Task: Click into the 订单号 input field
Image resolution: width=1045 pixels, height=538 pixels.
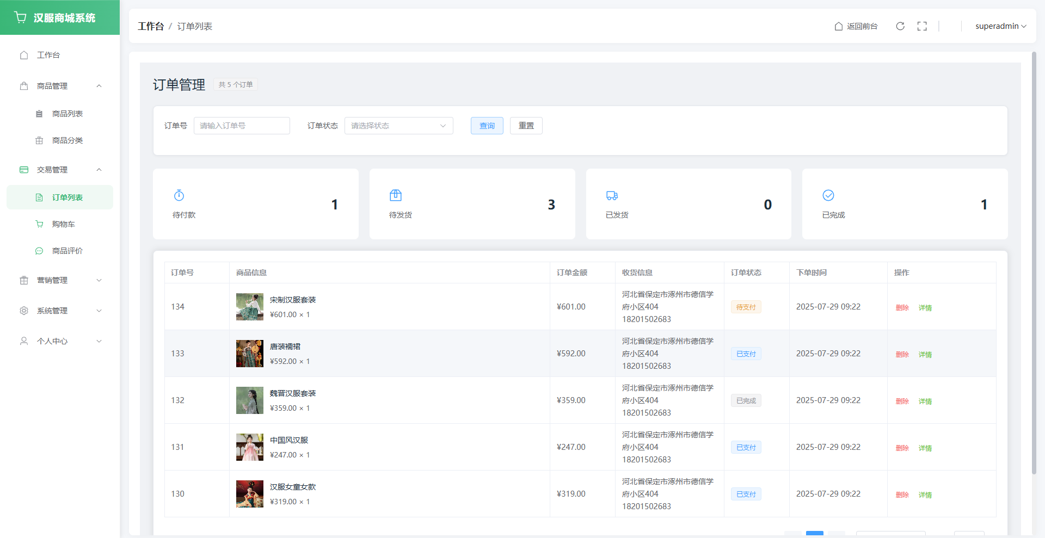Action: coord(242,126)
